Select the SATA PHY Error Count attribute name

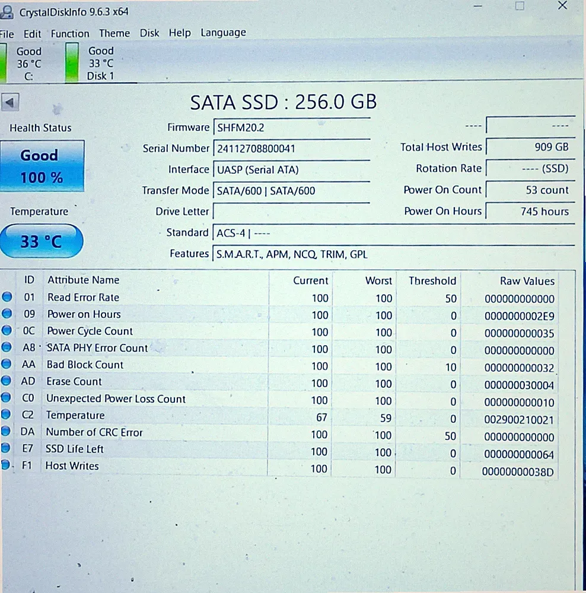(97, 348)
